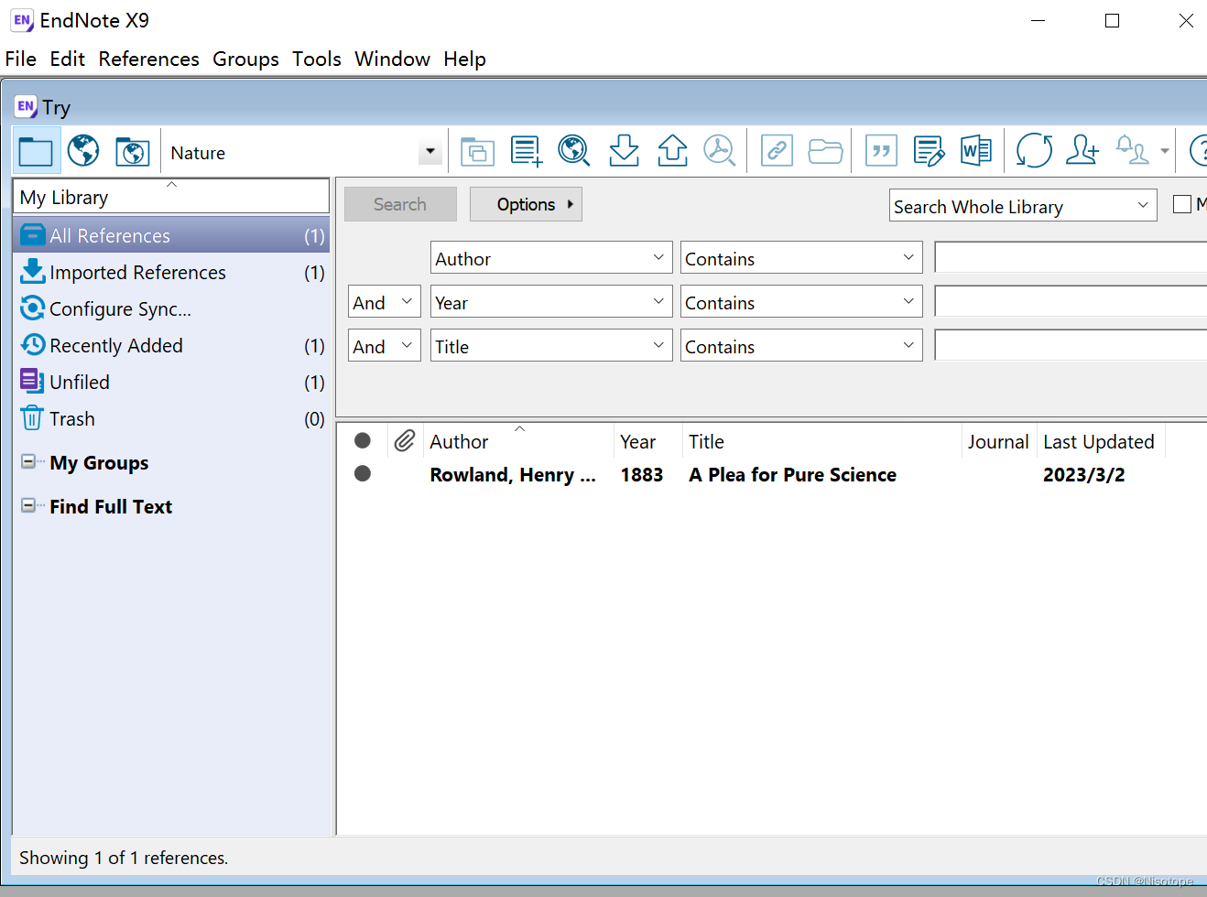
Task: Click Return to Word Processor icon
Action: click(x=976, y=150)
